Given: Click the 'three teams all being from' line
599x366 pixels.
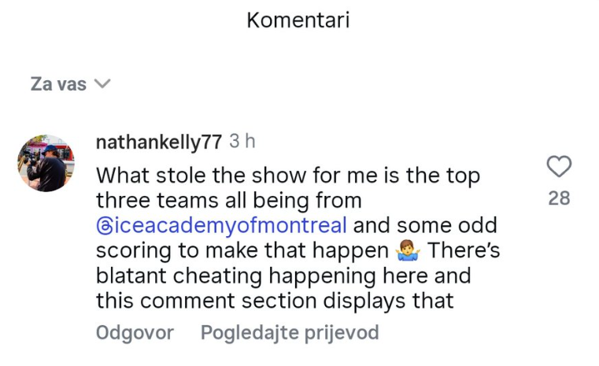Looking at the screenshot, I should [228, 200].
